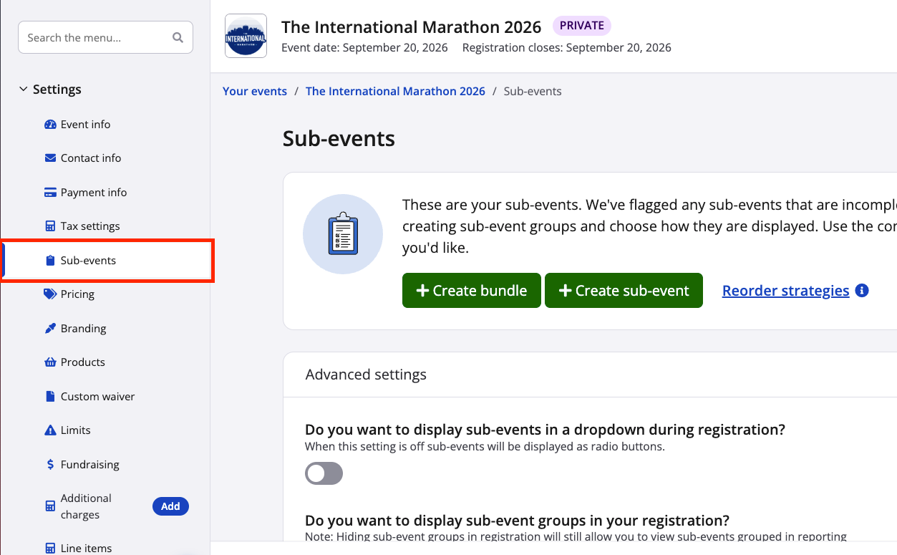The height and width of the screenshot is (555, 897).
Task: Click the Search the menu field
Action: (x=97, y=38)
